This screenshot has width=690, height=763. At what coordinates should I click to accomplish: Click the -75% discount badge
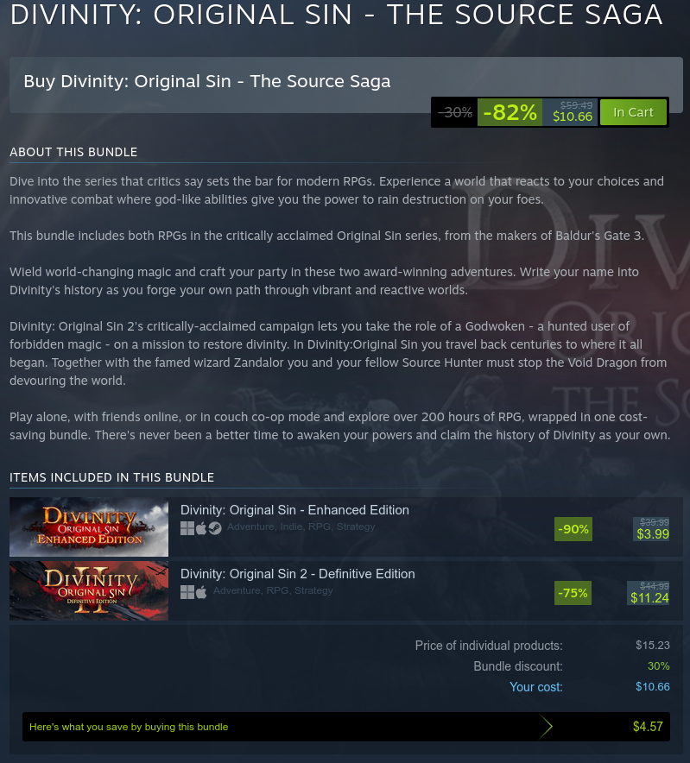(573, 593)
